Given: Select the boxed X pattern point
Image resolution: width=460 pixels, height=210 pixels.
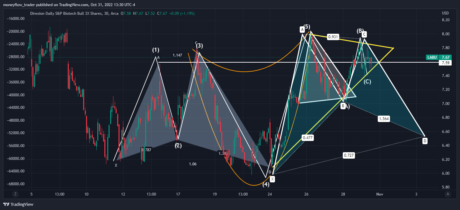Looking at the screenshot, I should (272, 179).
